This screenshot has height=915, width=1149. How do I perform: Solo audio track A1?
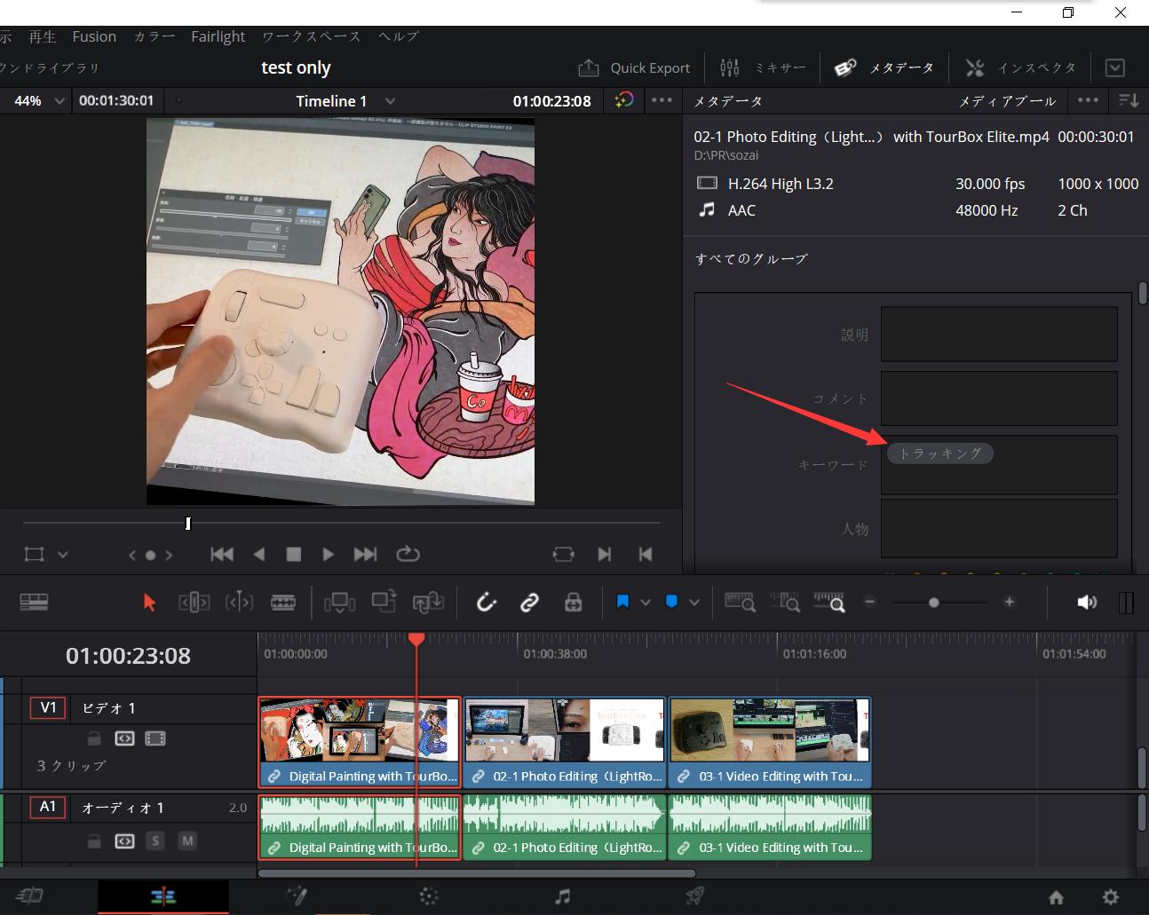[155, 840]
